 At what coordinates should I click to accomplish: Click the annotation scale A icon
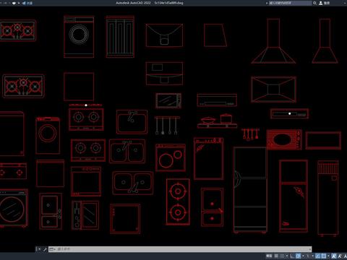334,256
